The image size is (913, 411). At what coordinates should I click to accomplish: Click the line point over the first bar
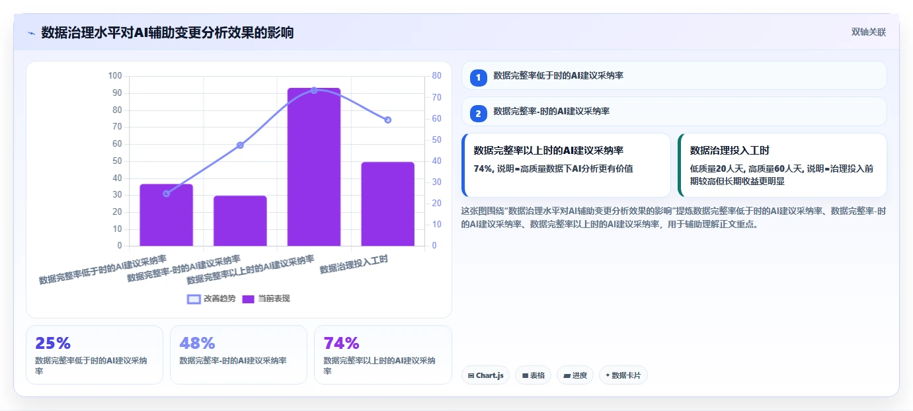[x=166, y=194]
